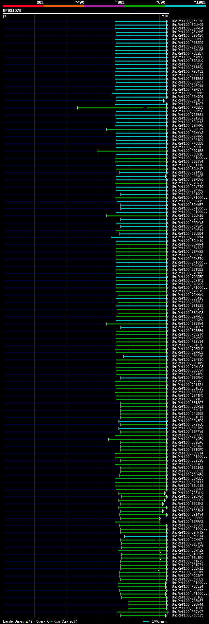Select hit label UniRef100_A5B5Z5
The image size is (209, 624).
tap(187, 615)
